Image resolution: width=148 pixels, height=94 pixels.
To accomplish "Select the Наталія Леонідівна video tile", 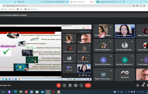I will point(125,31).
